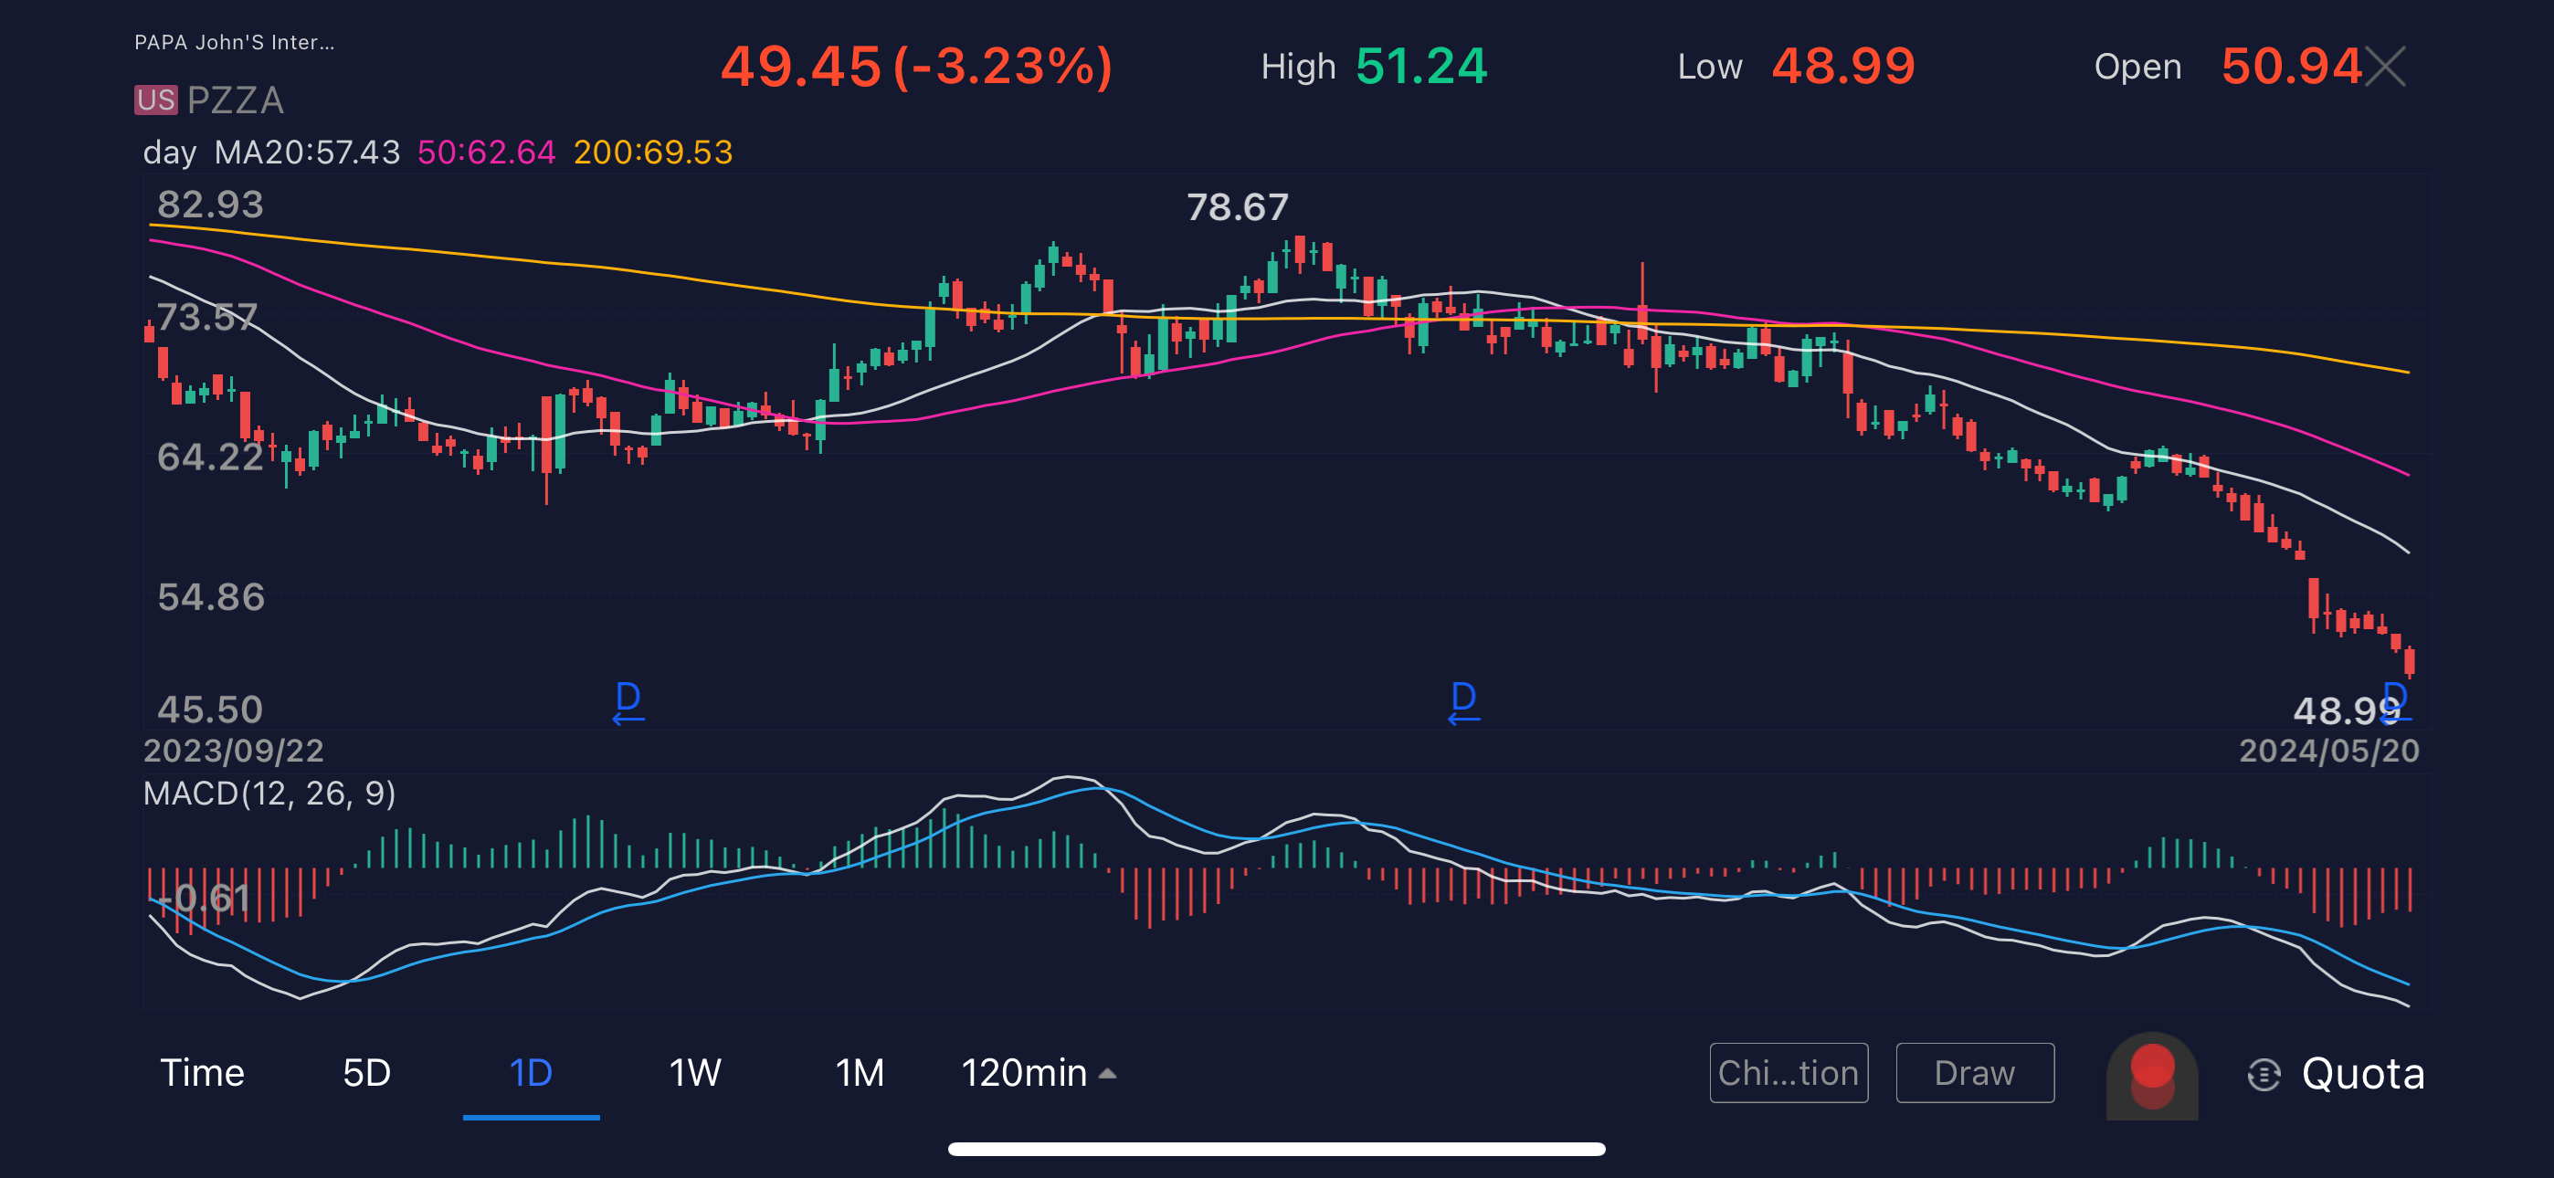The width and height of the screenshot is (2554, 1178).
Task: Open the Chi...tion settings button
Action: tap(1788, 1073)
